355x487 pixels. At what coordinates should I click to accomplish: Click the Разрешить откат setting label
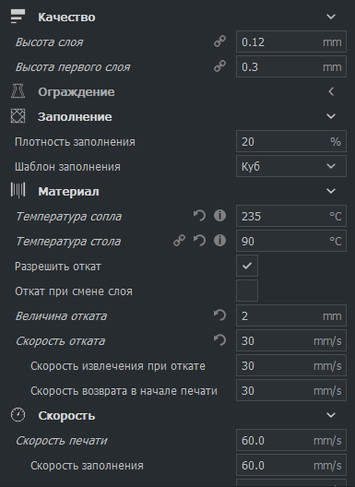pyautogui.click(x=58, y=267)
